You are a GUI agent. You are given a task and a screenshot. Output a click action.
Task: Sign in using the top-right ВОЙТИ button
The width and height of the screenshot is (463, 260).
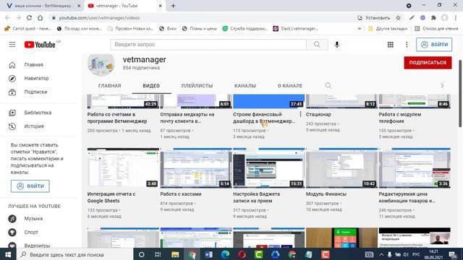(x=434, y=45)
